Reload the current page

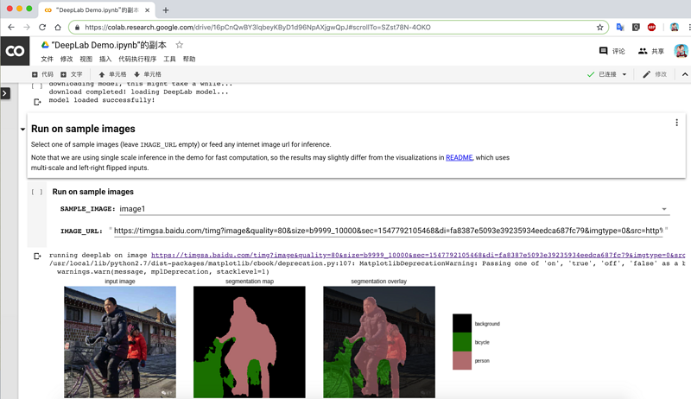coord(42,28)
